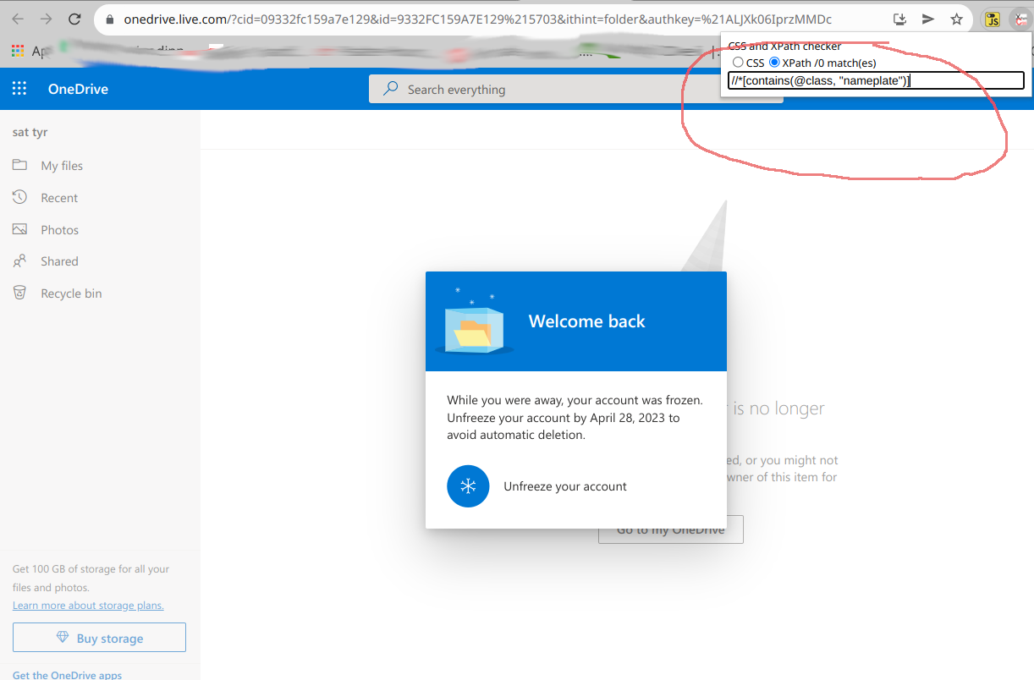Click the Buy storage button
Image resolution: width=1034 pixels, height=680 pixels.
pyautogui.click(x=99, y=638)
